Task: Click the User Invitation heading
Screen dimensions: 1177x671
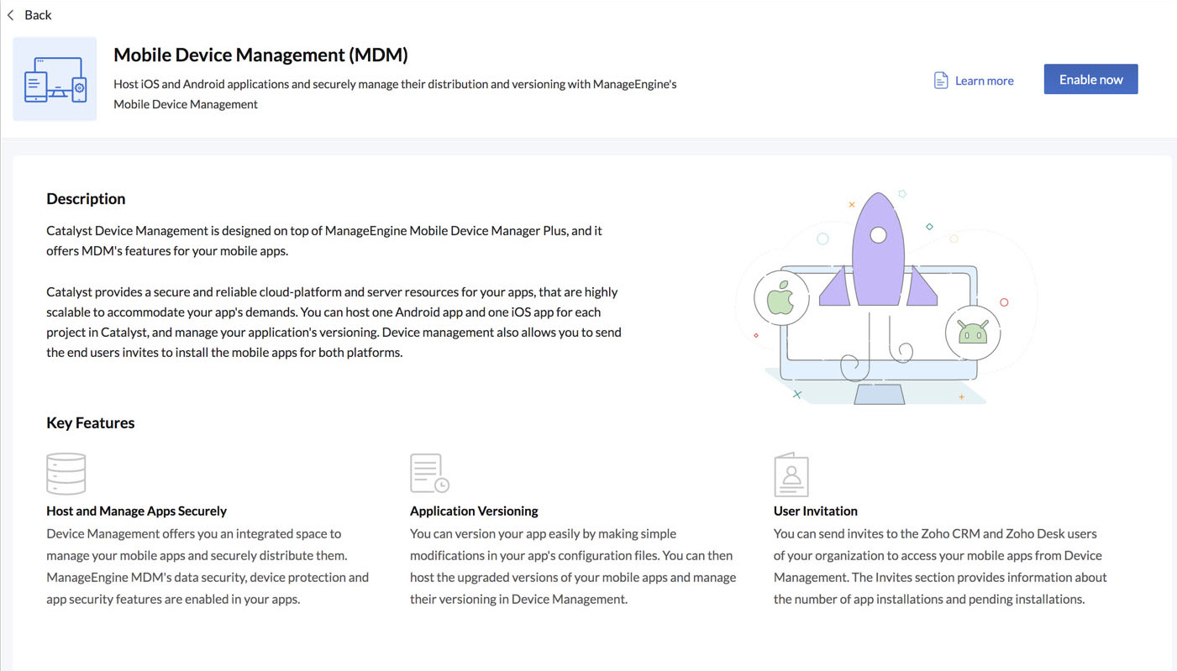Action: [816, 511]
